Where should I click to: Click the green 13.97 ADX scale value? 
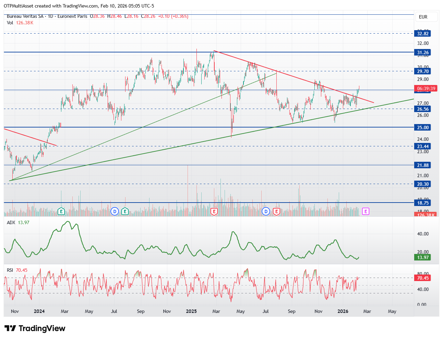click(x=423, y=257)
